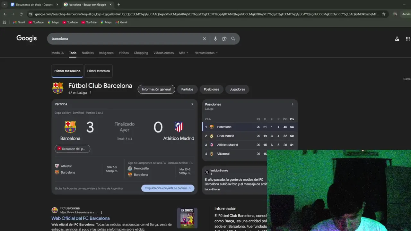Expand the Posiciones panel arrow

292,104
